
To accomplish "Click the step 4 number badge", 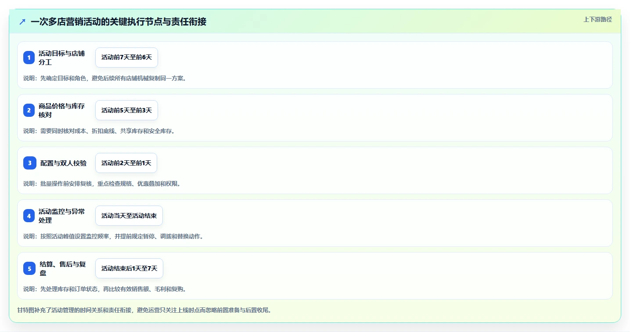I will pos(29,216).
